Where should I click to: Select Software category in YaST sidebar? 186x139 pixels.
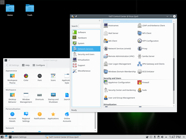86,32
